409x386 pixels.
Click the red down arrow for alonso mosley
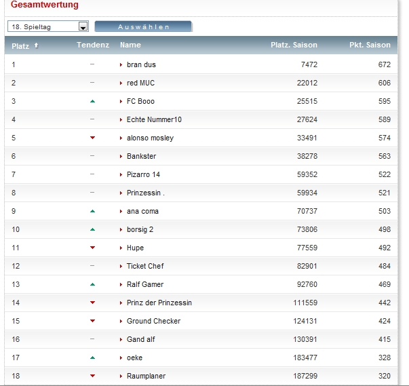coord(92,138)
